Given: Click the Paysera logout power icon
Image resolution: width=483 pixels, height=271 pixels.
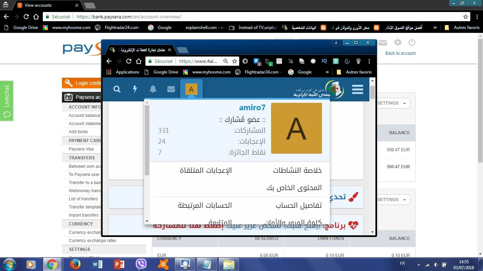Looking at the screenshot, I should coord(412,43).
